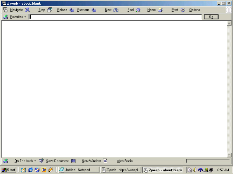Click the New Window icon
The width and height of the screenshot is (233, 174).
tap(73, 161)
